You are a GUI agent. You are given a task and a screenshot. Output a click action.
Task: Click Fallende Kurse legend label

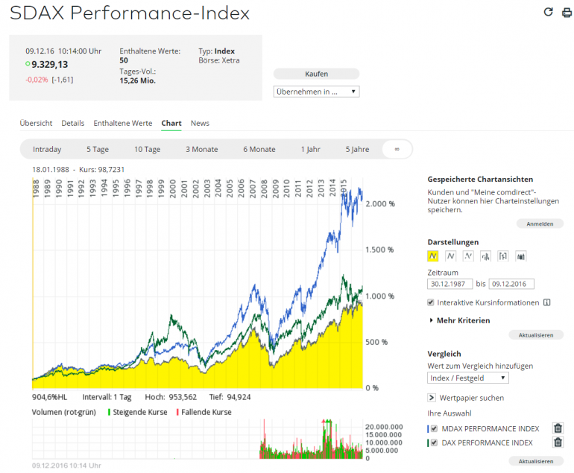click(x=206, y=412)
